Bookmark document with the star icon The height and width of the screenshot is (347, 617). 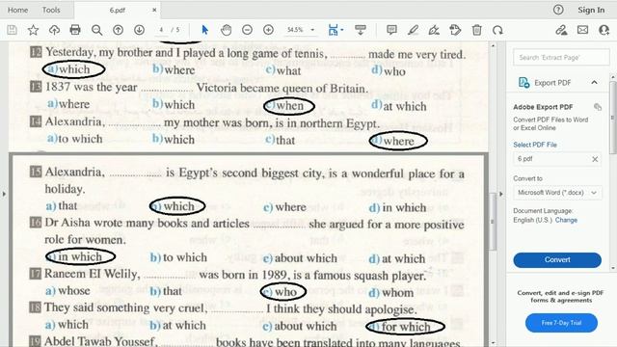pyautogui.click(x=33, y=30)
